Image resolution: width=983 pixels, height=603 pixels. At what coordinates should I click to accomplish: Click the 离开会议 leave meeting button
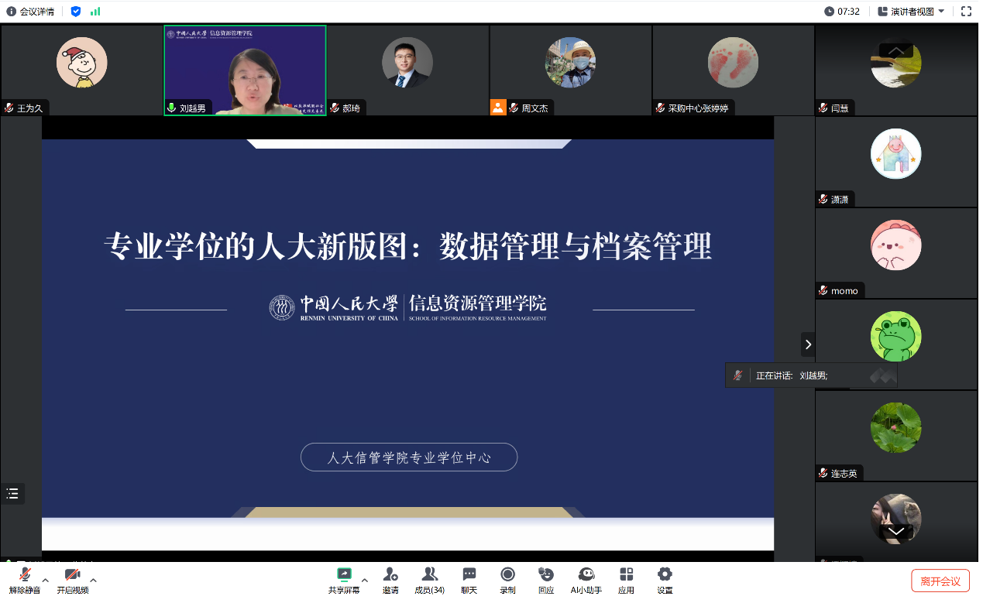940,581
